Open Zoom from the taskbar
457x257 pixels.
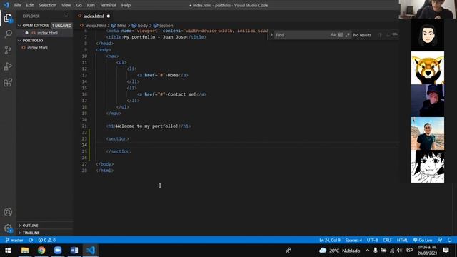click(58, 251)
